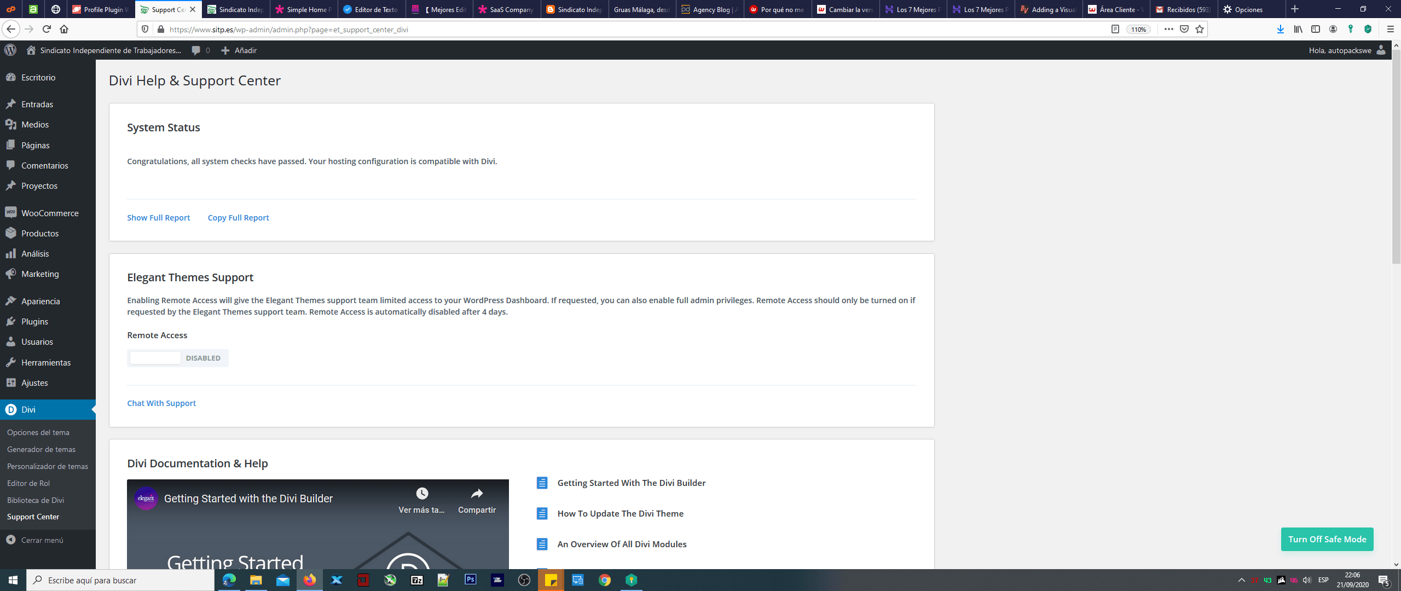Click the Añadir plus button in admin bar
The width and height of the screenshot is (1401, 591).
[239, 50]
